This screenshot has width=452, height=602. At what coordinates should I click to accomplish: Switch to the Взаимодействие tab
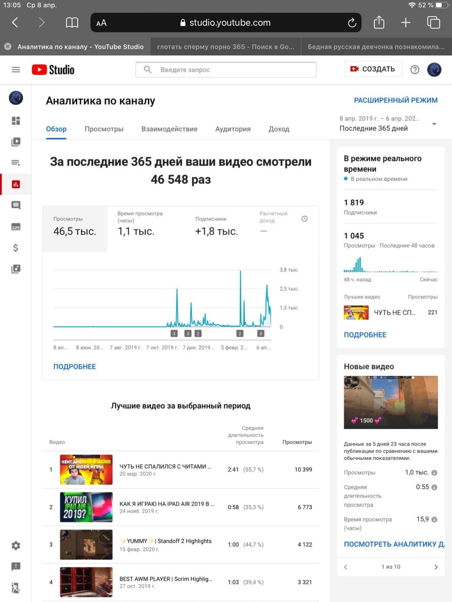(x=169, y=129)
